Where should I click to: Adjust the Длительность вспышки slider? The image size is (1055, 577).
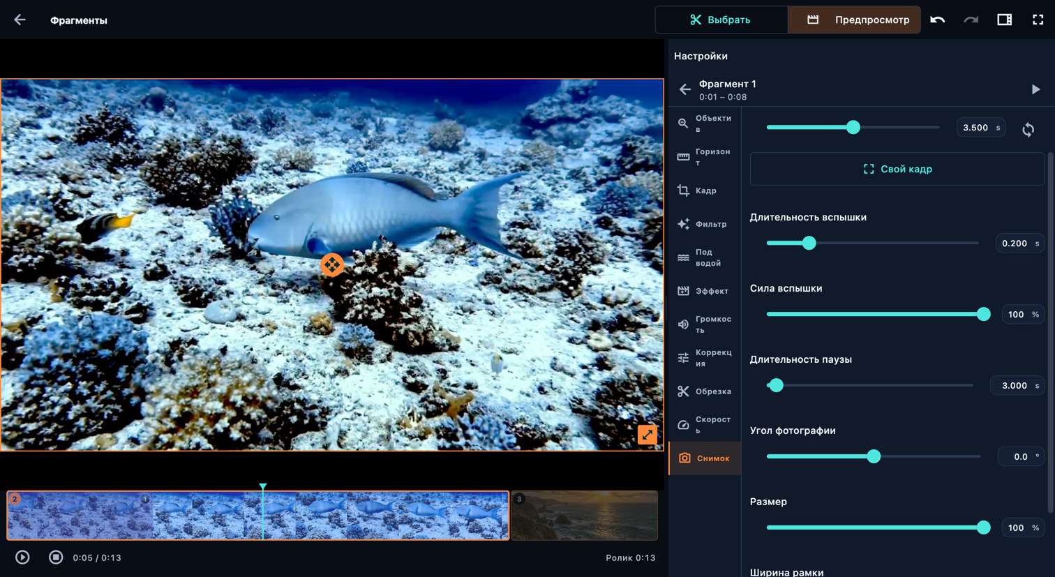click(872, 243)
